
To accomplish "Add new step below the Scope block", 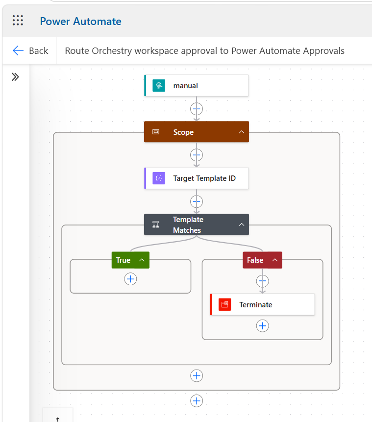I will tap(197, 401).
